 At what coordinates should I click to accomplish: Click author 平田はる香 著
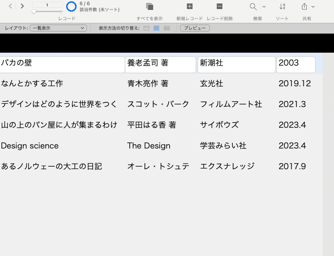(152, 125)
